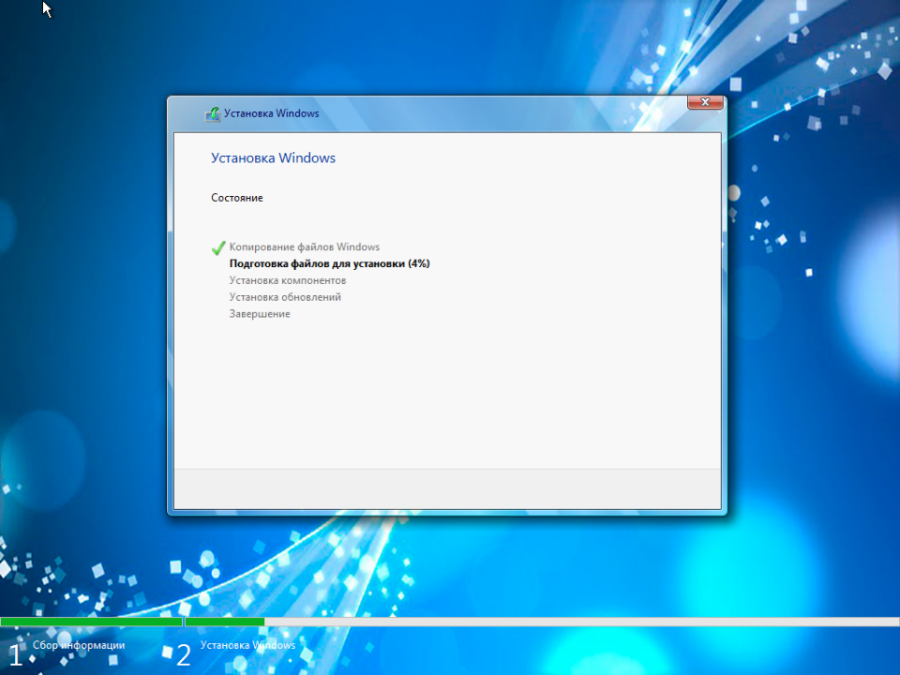Image resolution: width=900 pixels, height=675 pixels.
Task: Click the blue Установка Windows heading
Action: tap(273, 157)
